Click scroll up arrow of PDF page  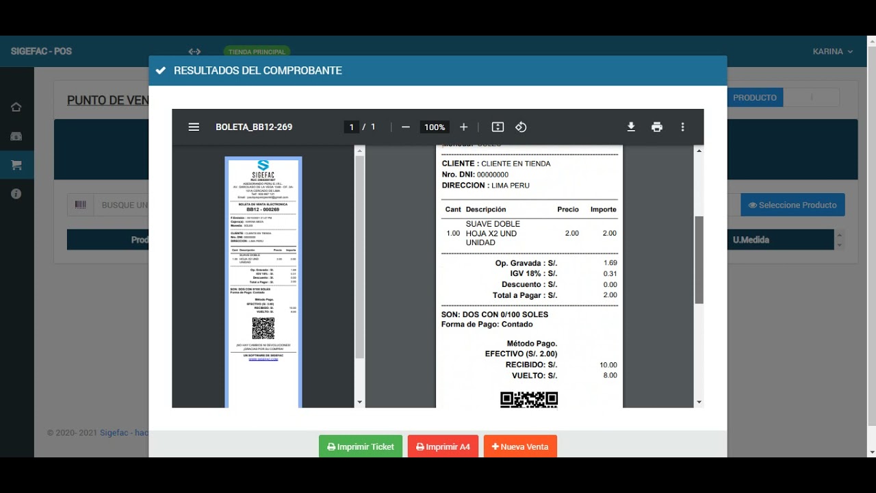[x=699, y=150]
